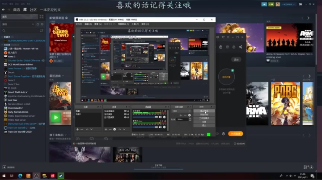This screenshot has height=180, width=322.
Task: Adjust Desktop Audio volume slider in OBS
Action: (145, 117)
